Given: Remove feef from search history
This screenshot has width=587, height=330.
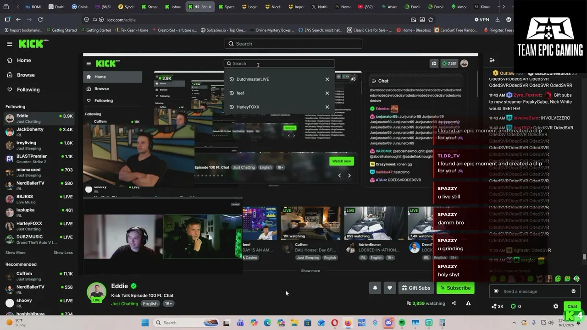Looking at the screenshot, I should 327,93.
